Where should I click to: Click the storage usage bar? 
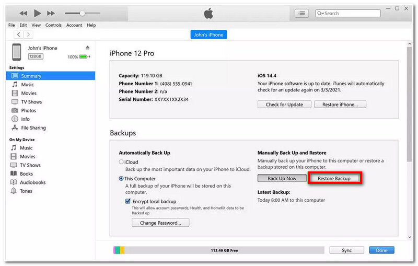(219, 250)
